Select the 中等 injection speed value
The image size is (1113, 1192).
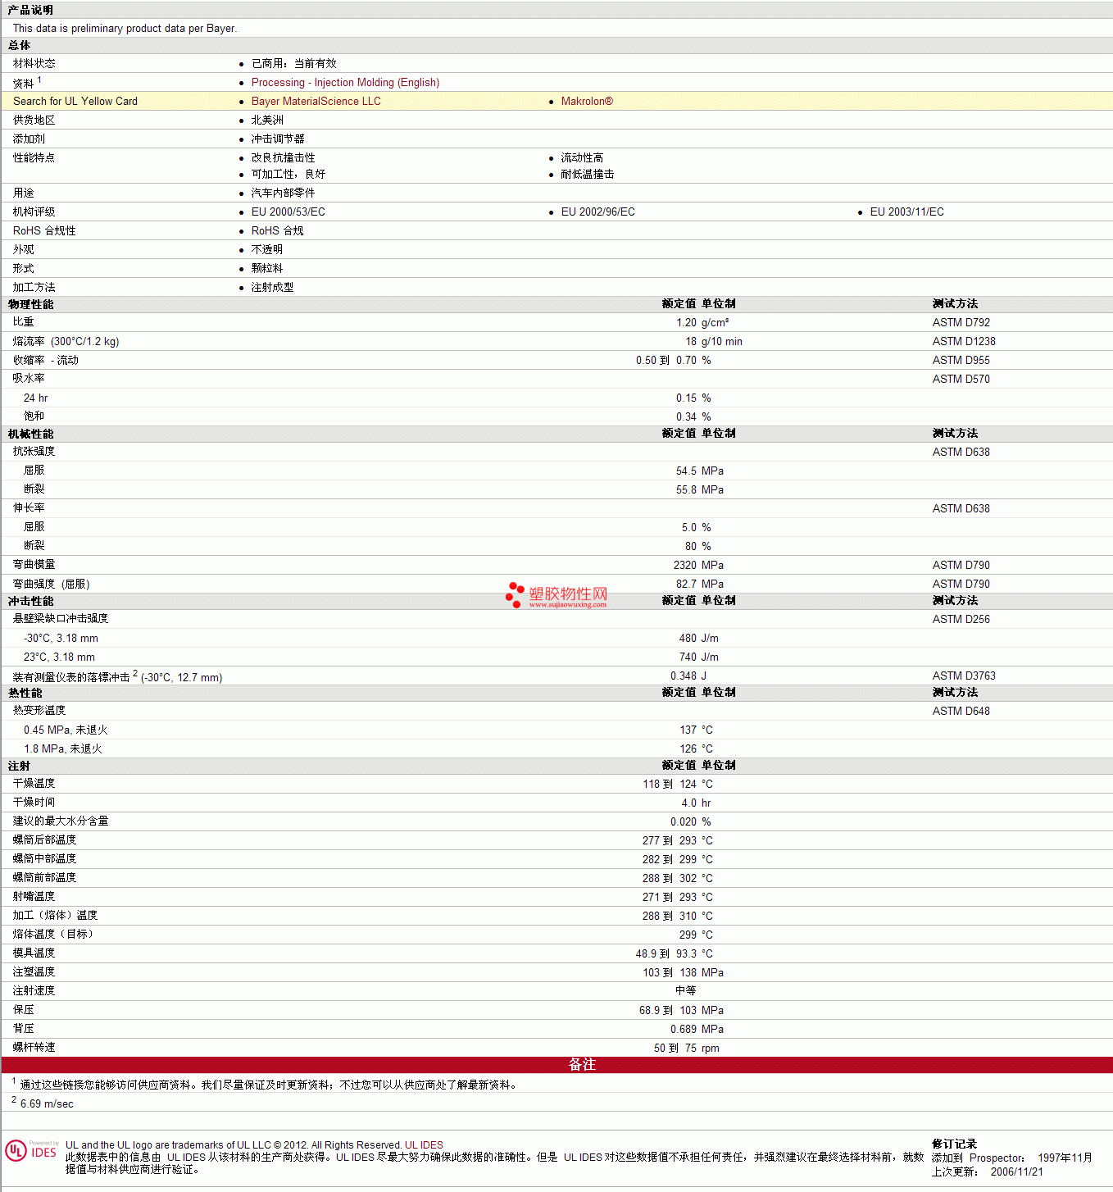[686, 992]
